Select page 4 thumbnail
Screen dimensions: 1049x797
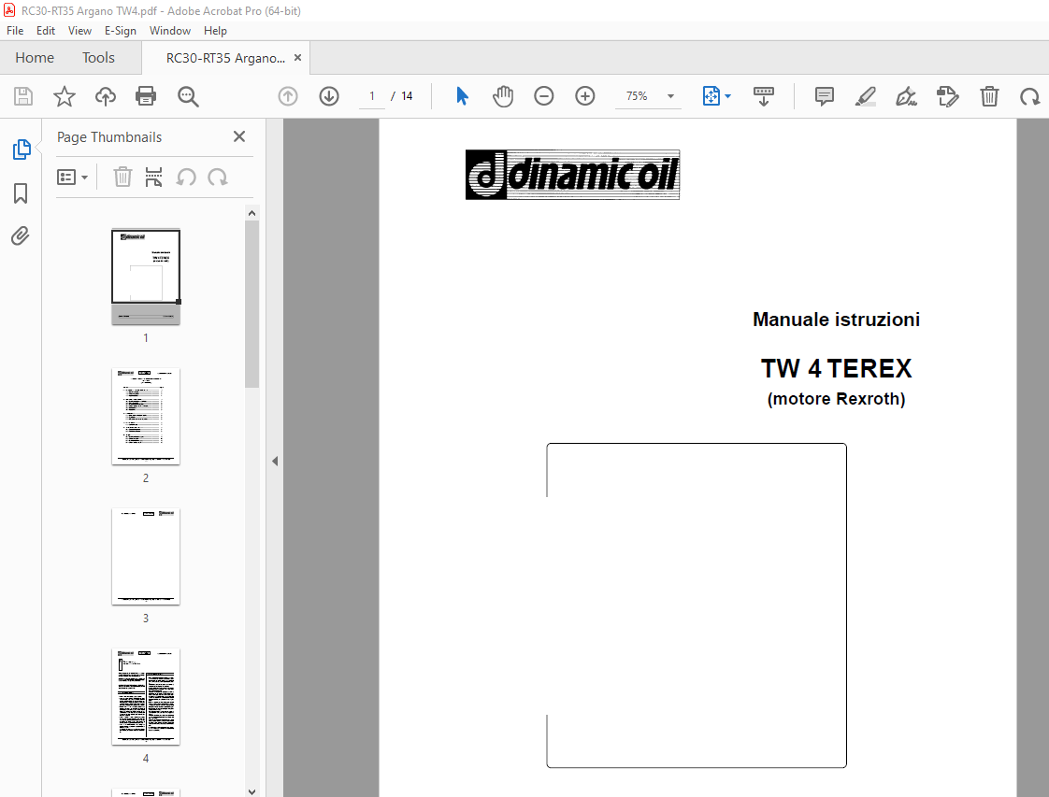tap(146, 697)
